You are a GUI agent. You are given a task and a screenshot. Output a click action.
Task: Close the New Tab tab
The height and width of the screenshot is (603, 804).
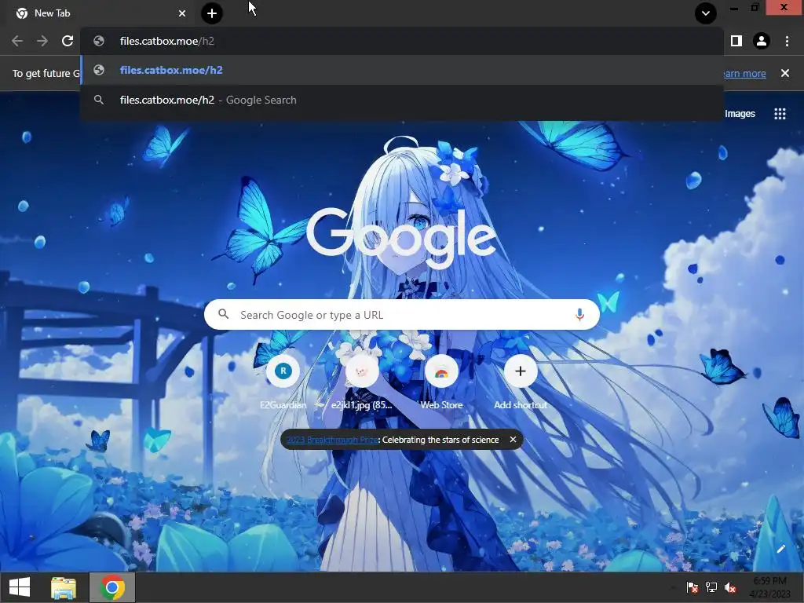click(x=182, y=13)
